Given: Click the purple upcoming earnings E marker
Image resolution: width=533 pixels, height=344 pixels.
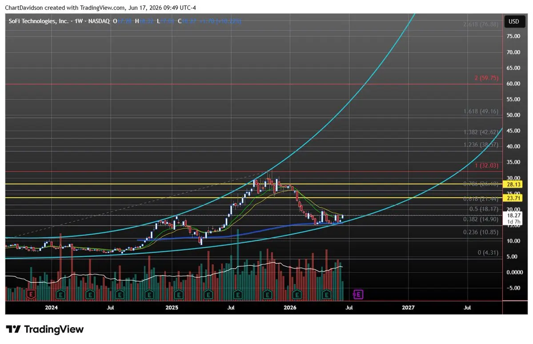Looking at the screenshot, I should 358,294.
